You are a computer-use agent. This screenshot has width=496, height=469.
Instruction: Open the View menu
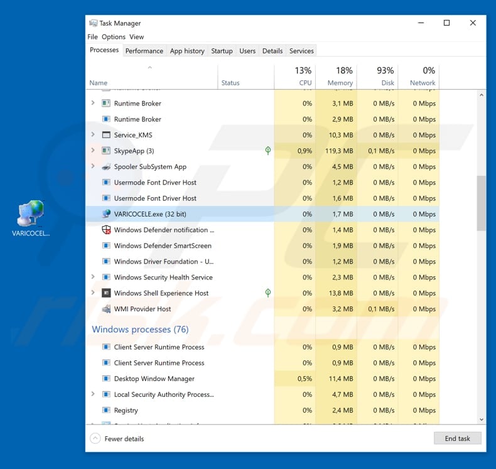click(136, 36)
